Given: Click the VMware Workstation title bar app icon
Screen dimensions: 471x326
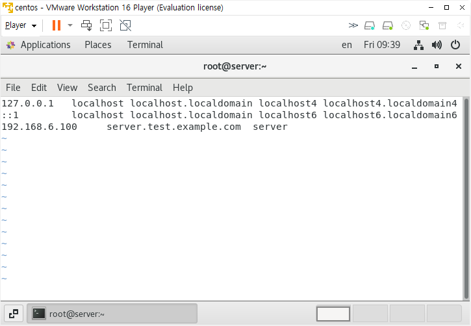Looking at the screenshot, I should tap(8, 8).
